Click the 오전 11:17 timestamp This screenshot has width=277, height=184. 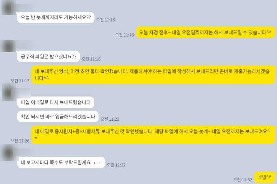pos(20,81)
